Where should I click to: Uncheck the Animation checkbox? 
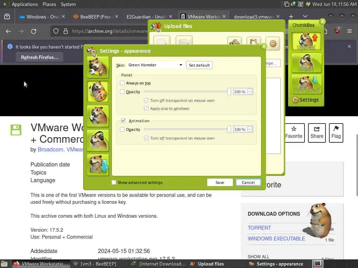point(123,120)
